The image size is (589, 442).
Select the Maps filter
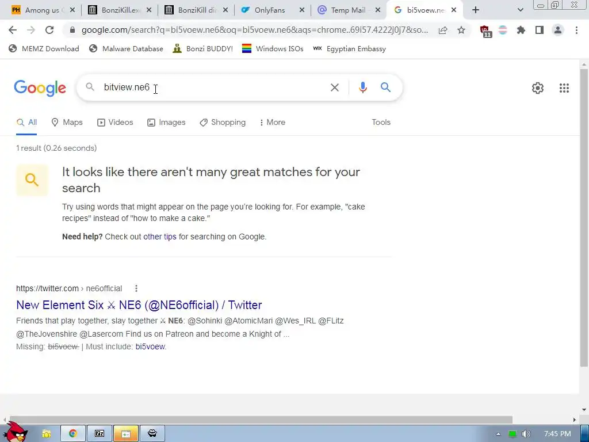pos(67,123)
